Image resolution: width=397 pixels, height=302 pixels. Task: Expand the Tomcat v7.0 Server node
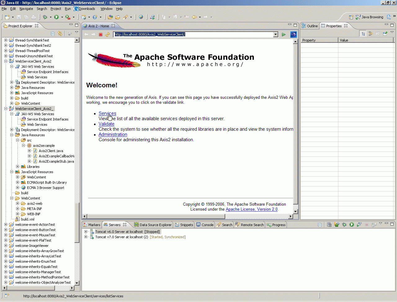click(x=86, y=237)
